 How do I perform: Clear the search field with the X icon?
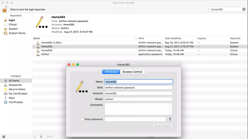[x=244, y=9]
